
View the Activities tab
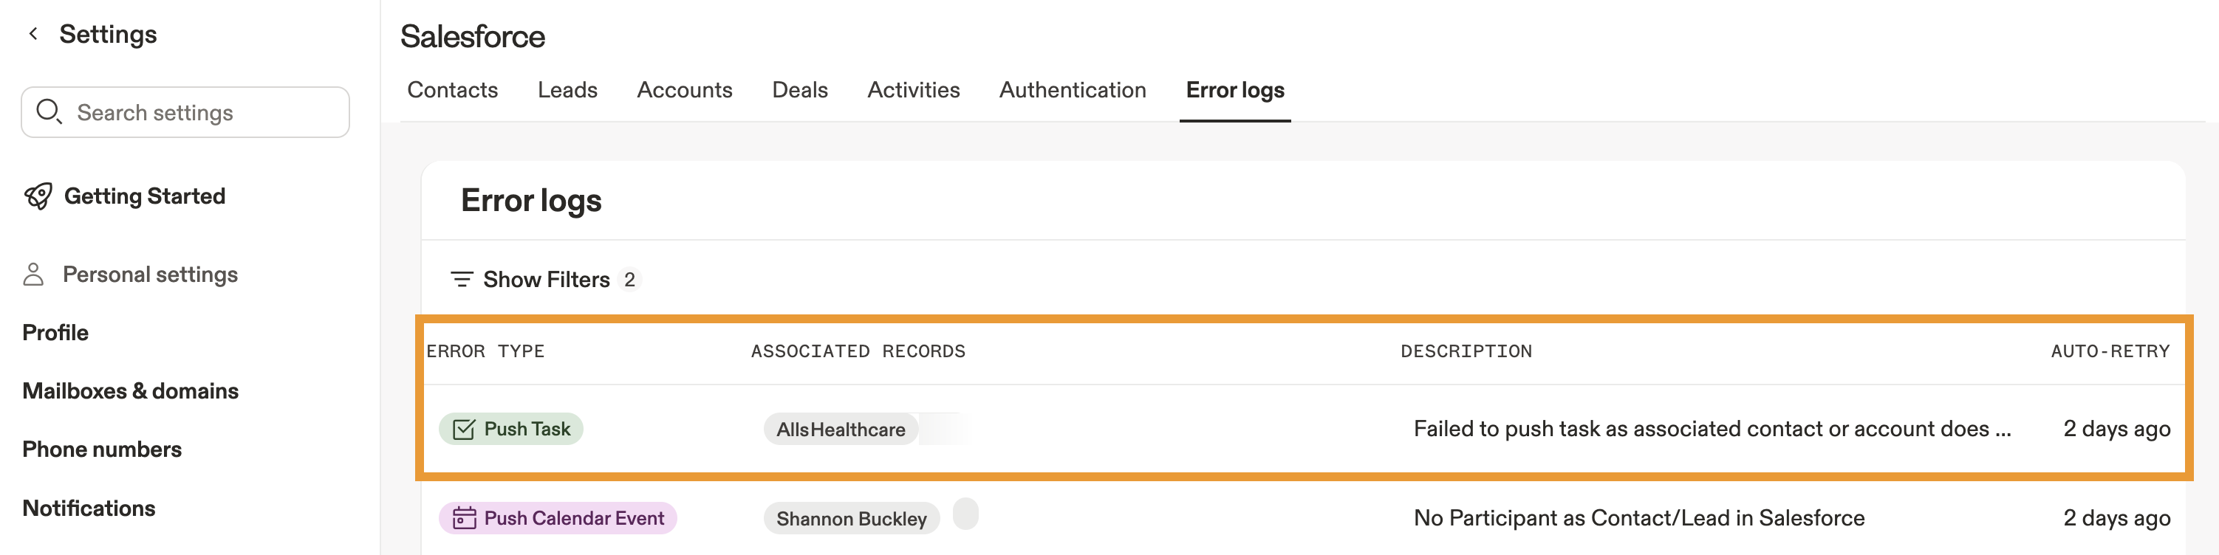click(x=913, y=90)
